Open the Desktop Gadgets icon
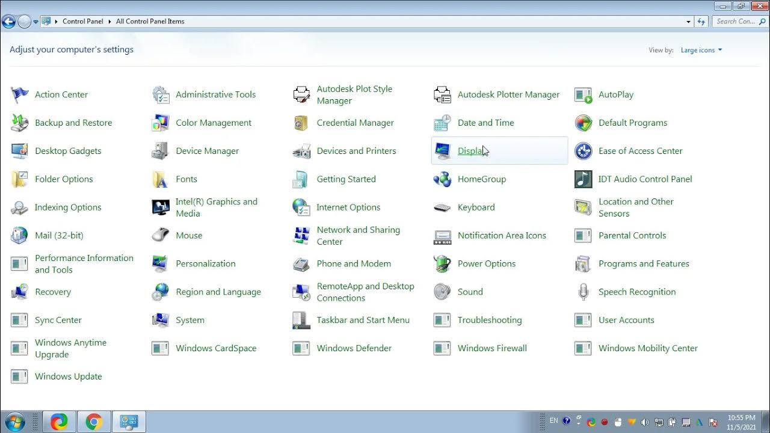 [x=20, y=151]
